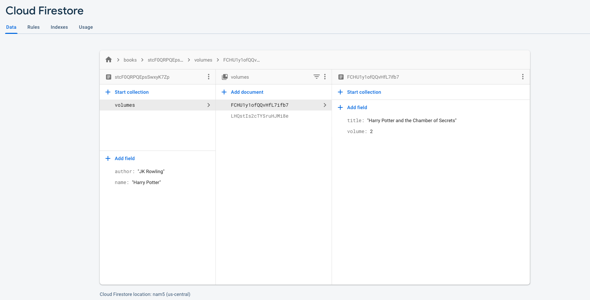The image size is (590, 300).
Task: Click Add field in the FCHU1y1ofQQvHfL7ifb7 panel
Action: [357, 107]
